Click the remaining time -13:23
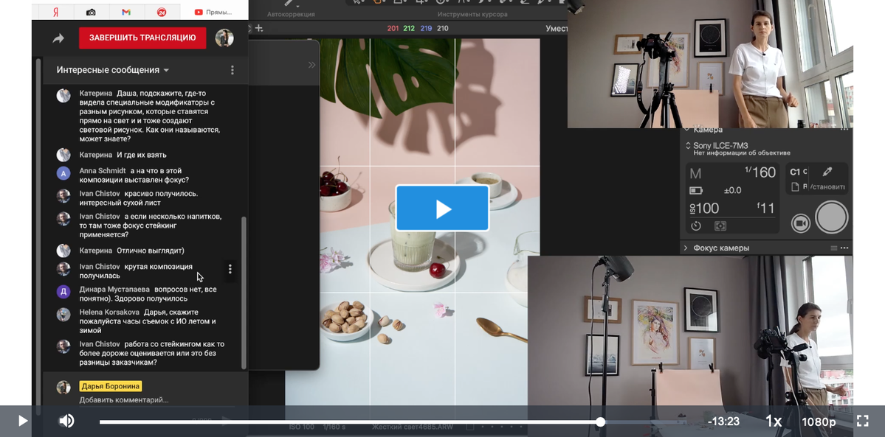The image size is (885, 437). tap(723, 422)
